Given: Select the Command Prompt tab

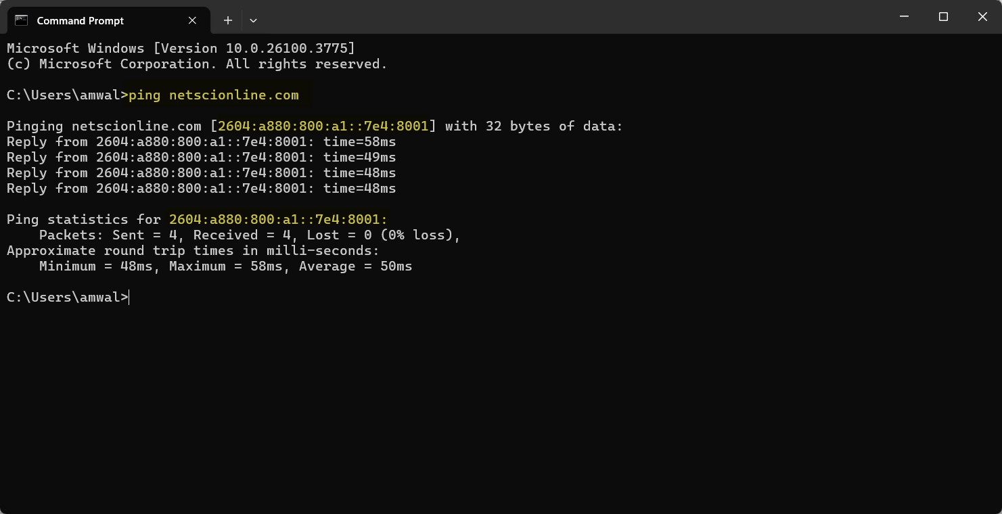Looking at the screenshot, I should (88, 20).
